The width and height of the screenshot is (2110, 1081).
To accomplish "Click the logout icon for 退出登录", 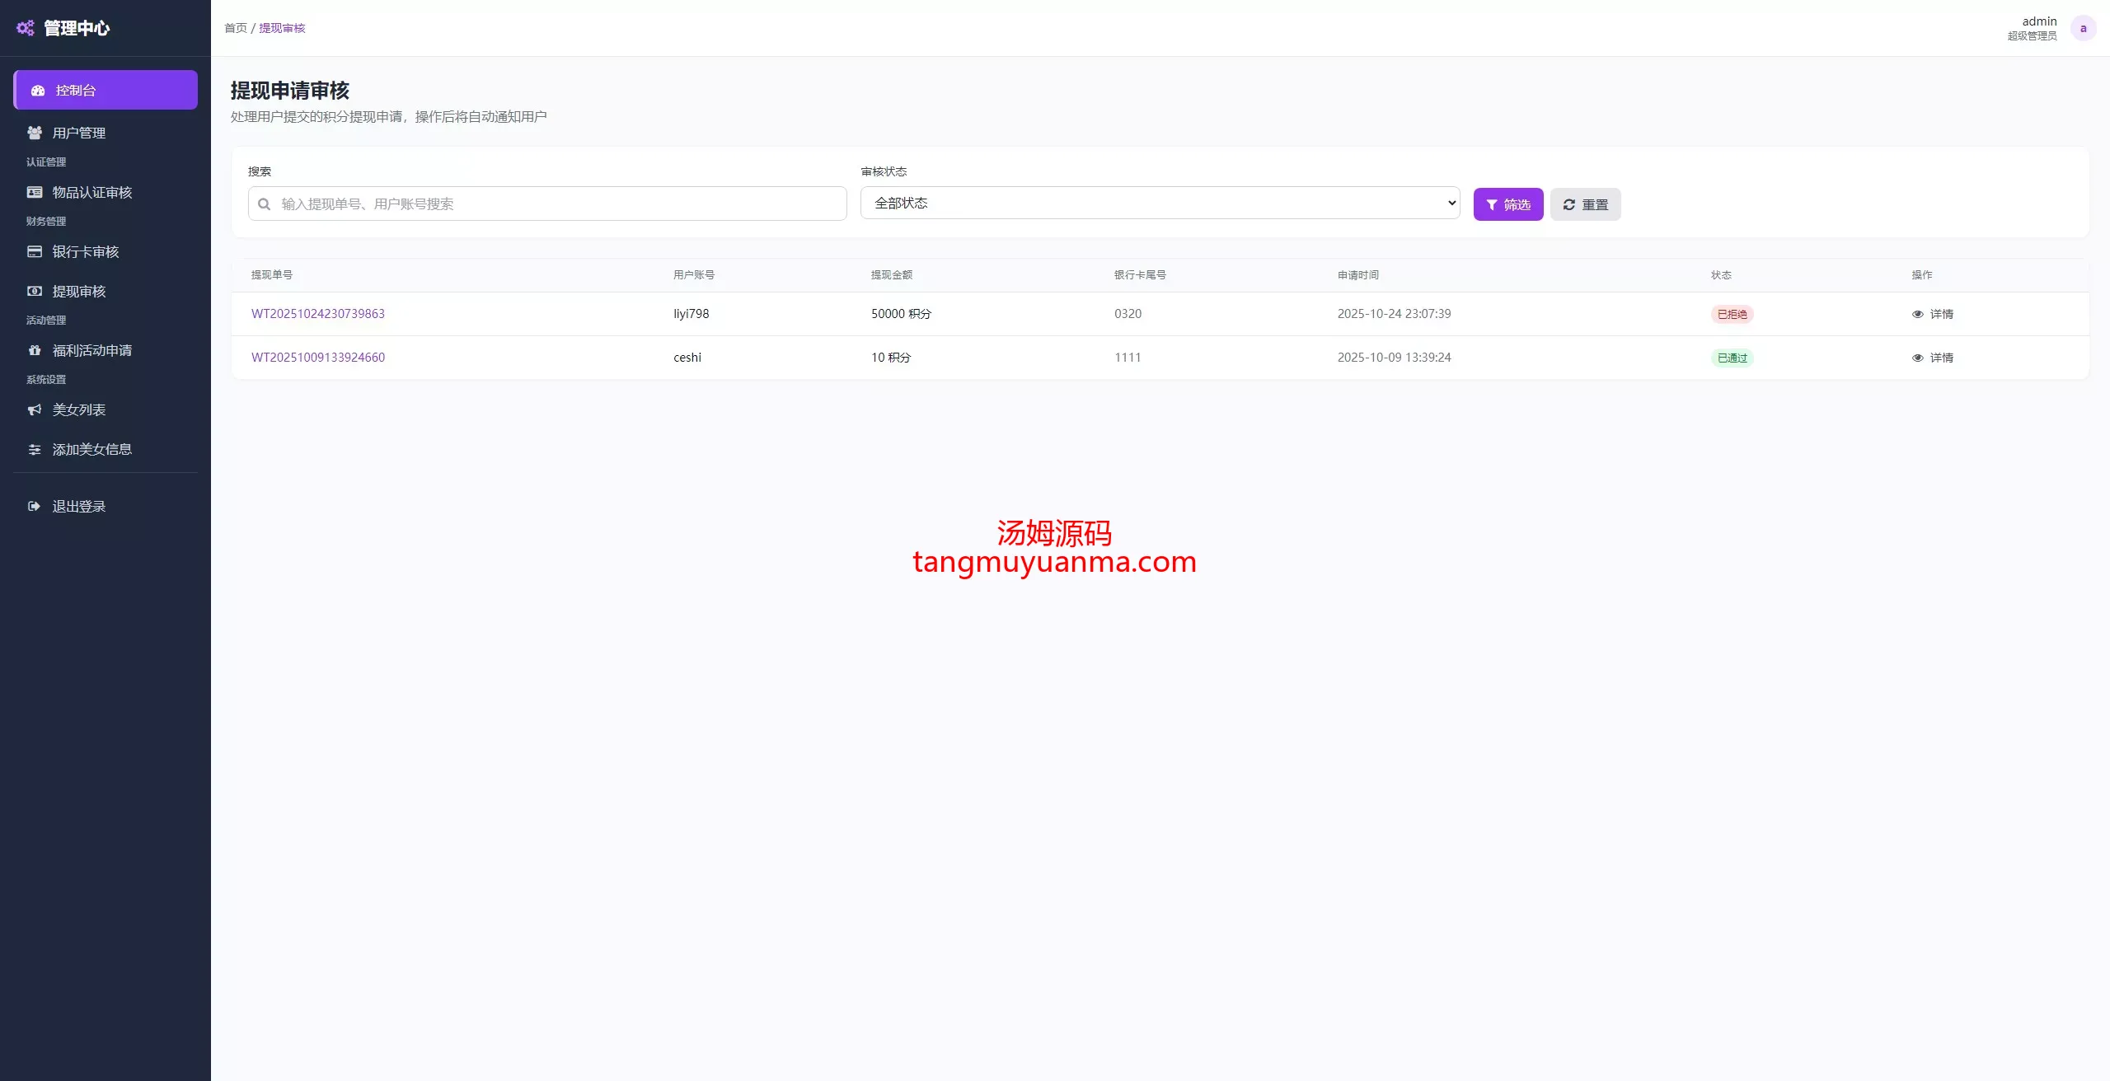I will [35, 506].
